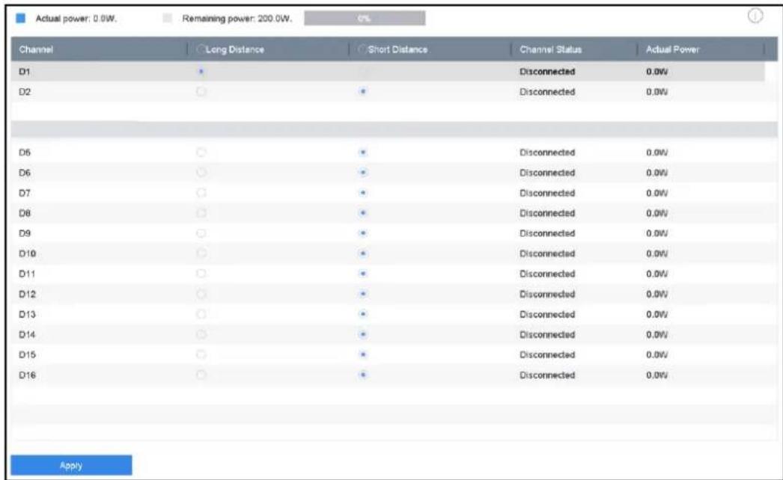
Task: Select Short Distance for channel D2
Action: [363, 92]
